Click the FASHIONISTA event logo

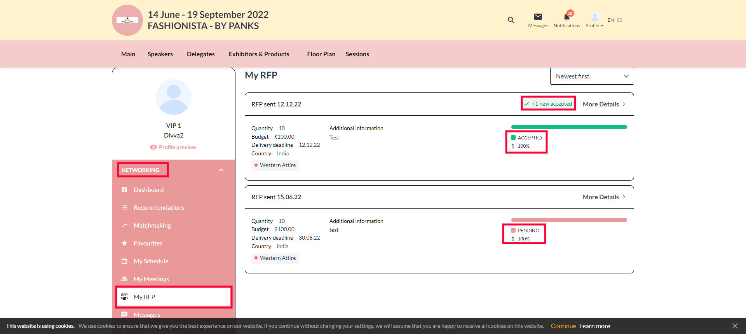tap(127, 20)
